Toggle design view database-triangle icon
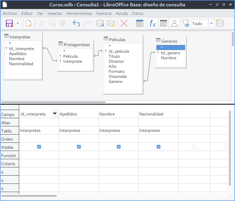The height and width of the screenshot is (201, 235). (x=111, y=23)
